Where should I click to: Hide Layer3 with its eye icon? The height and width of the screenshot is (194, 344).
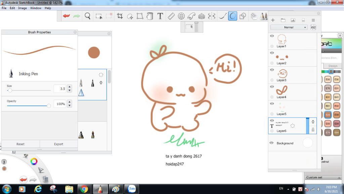pos(272,70)
